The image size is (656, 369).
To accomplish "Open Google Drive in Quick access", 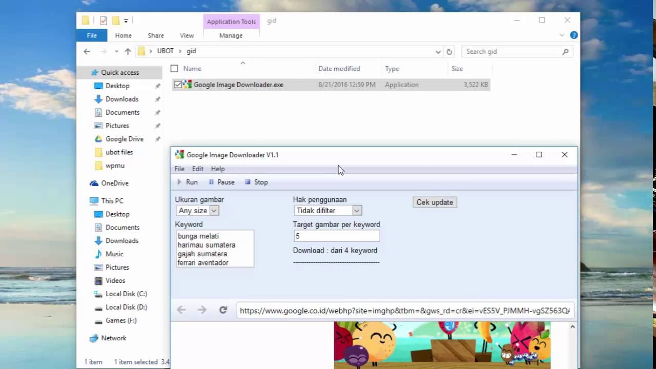I will (119, 139).
